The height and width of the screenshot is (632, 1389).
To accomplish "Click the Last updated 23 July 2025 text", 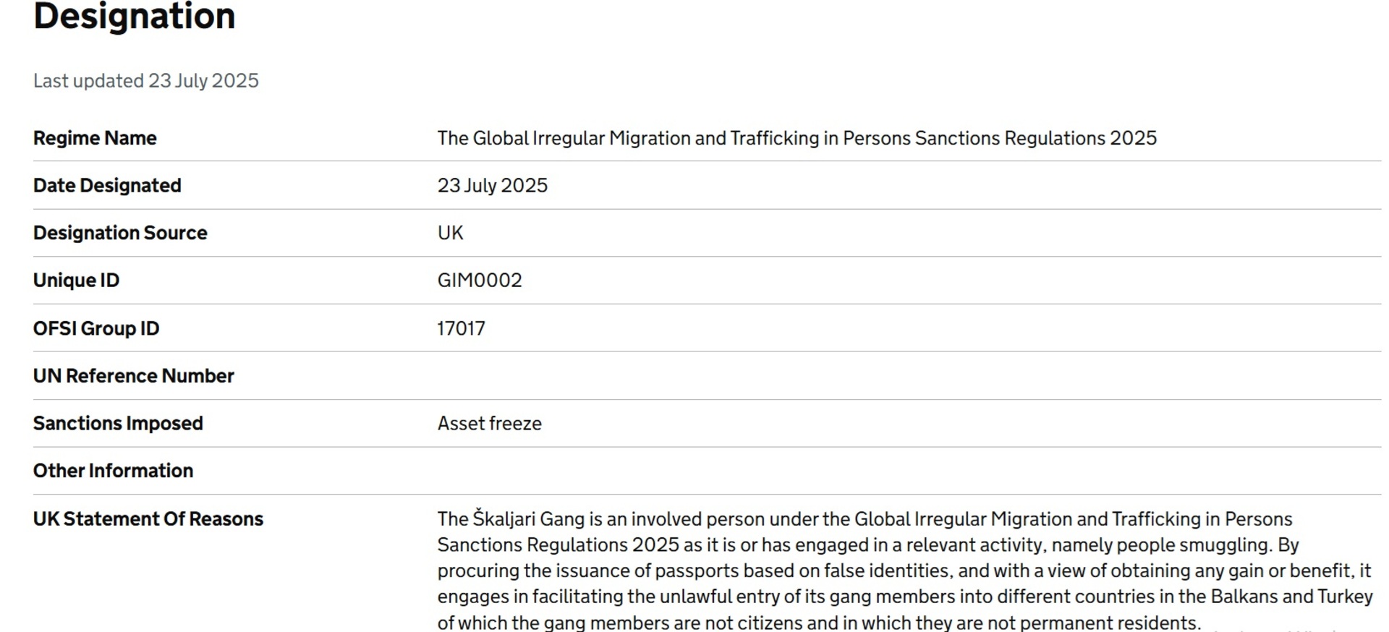I will [x=145, y=81].
